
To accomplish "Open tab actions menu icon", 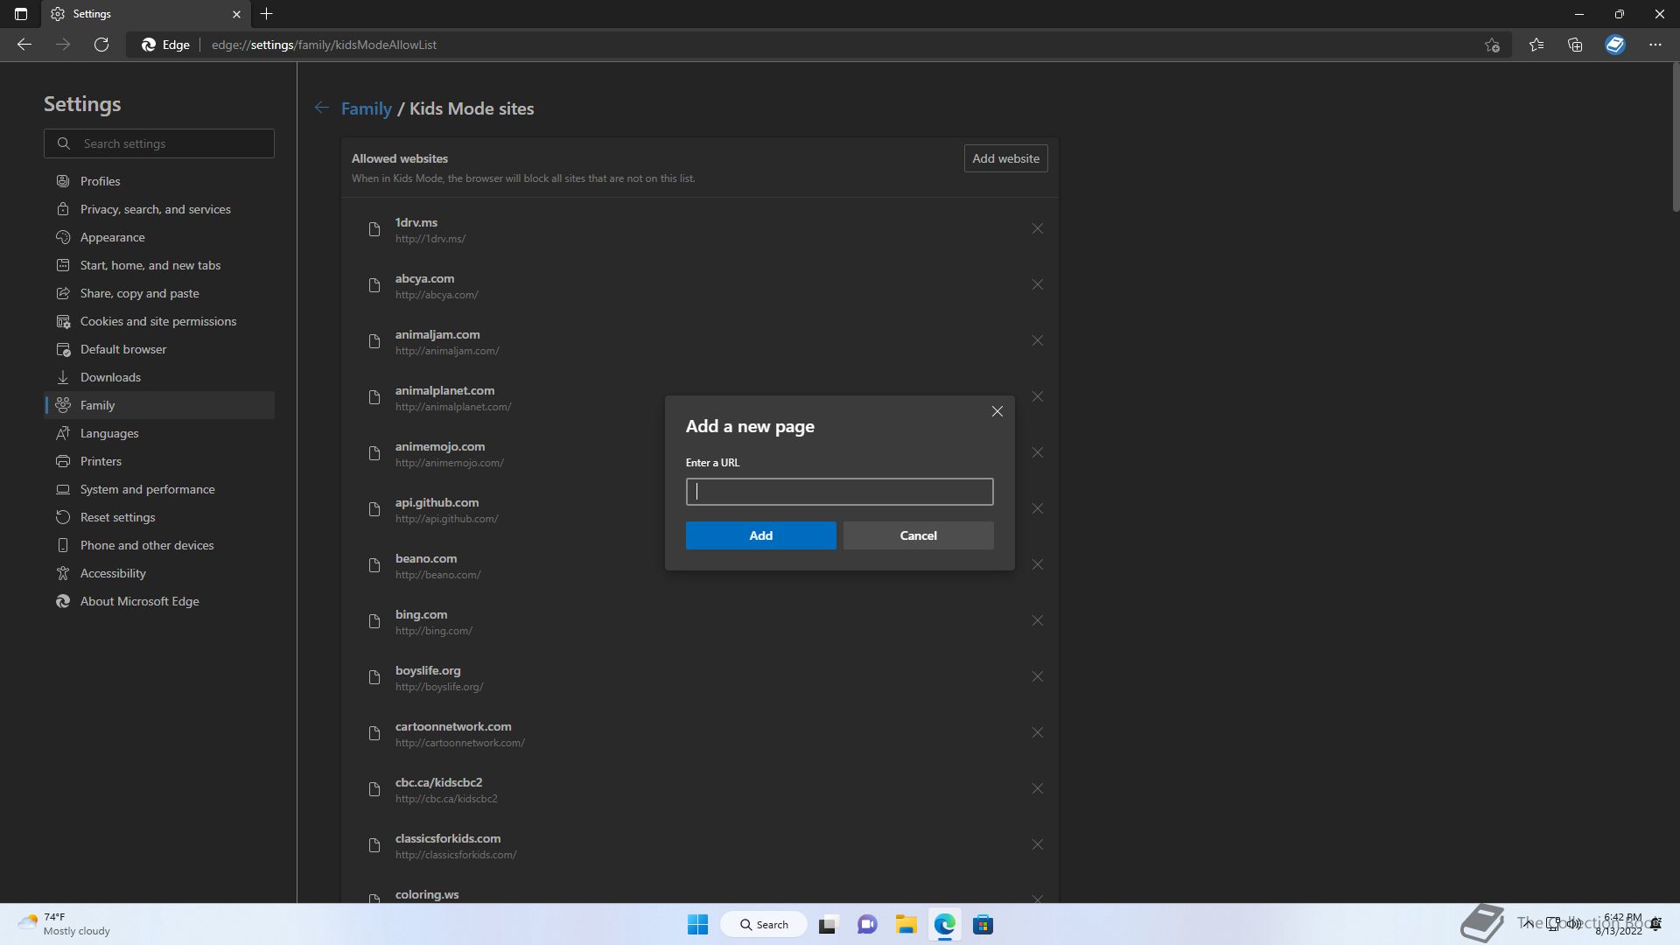I will (21, 14).
